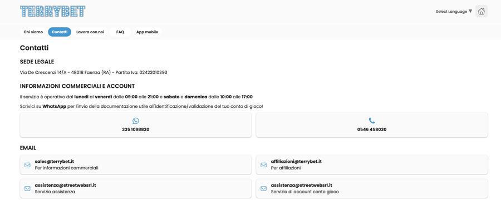Image resolution: width=501 pixels, height=205 pixels.
Task: Click envelope icon next to Servizio di account conto gioco
Action: pyautogui.click(x=264, y=188)
